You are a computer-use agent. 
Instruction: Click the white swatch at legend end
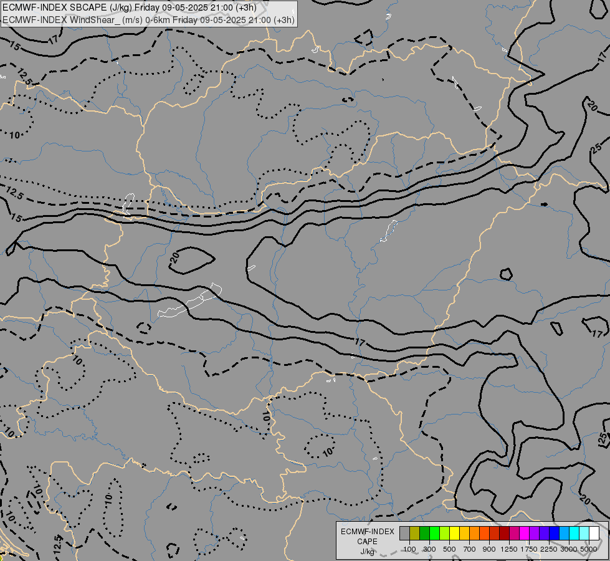pos(594,533)
